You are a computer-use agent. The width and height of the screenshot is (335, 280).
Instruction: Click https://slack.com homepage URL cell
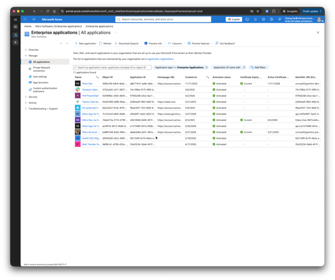(x=166, y=102)
